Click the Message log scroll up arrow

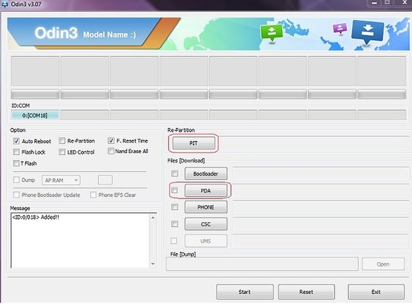point(153,218)
